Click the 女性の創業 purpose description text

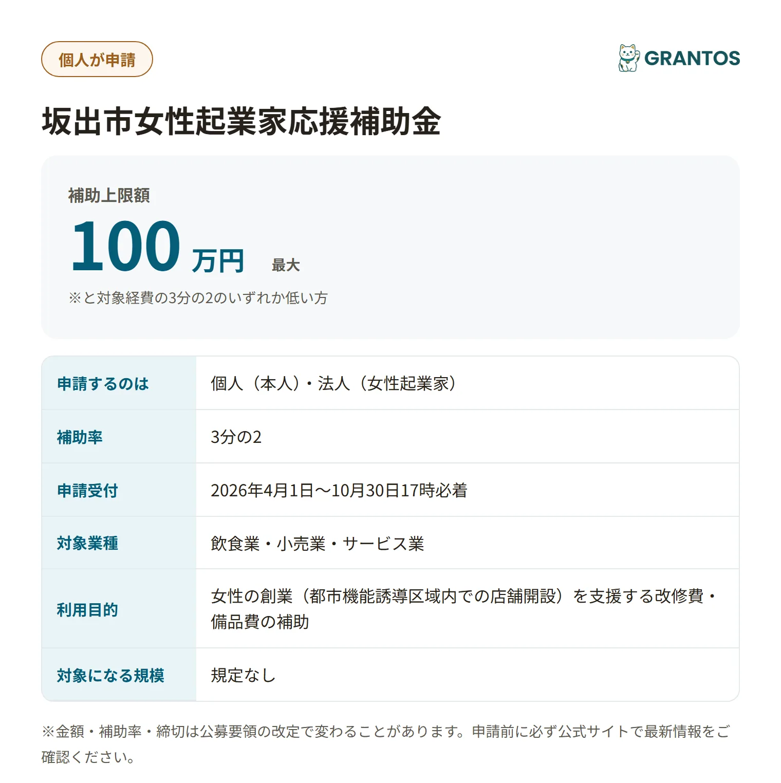point(464,609)
